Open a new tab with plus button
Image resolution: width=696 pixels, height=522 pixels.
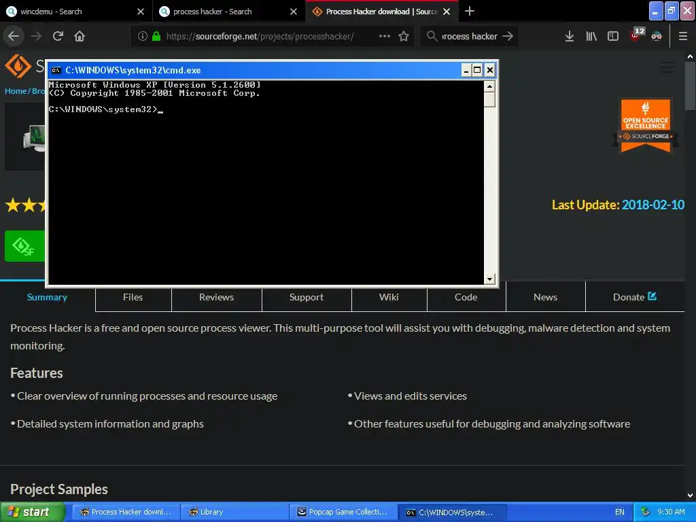coord(470,11)
